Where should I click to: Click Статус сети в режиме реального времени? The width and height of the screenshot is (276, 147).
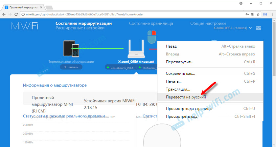[64, 116]
